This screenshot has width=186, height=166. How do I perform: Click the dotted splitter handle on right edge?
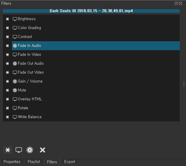point(184,83)
